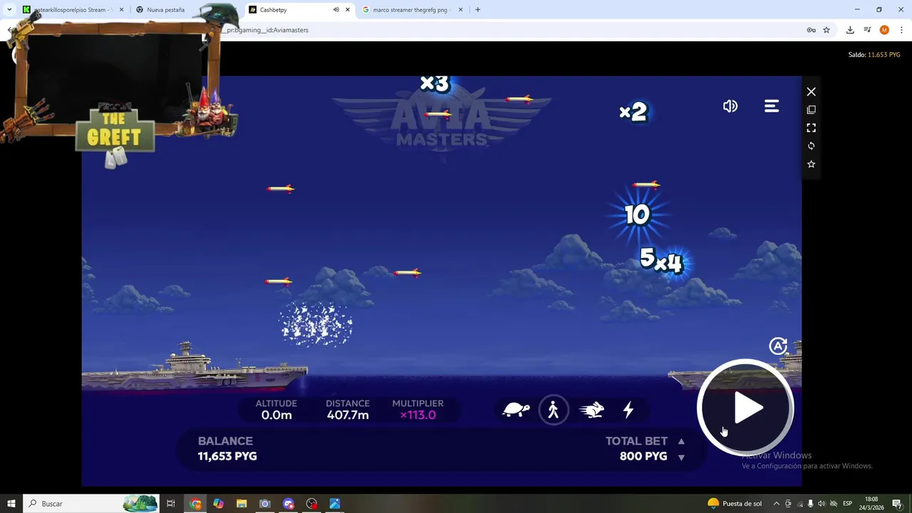
Task: Select the turtle slow speed
Action: coord(516,410)
